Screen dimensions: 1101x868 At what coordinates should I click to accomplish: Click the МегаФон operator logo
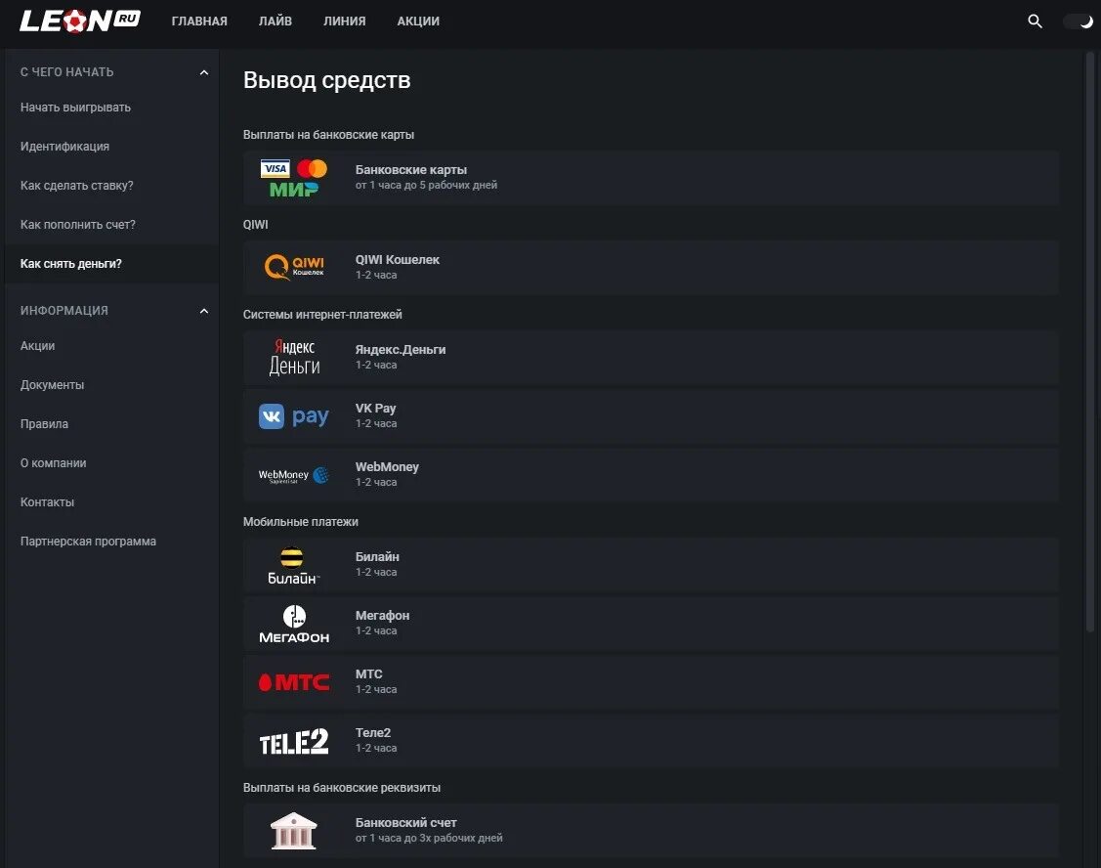point(293,624)
